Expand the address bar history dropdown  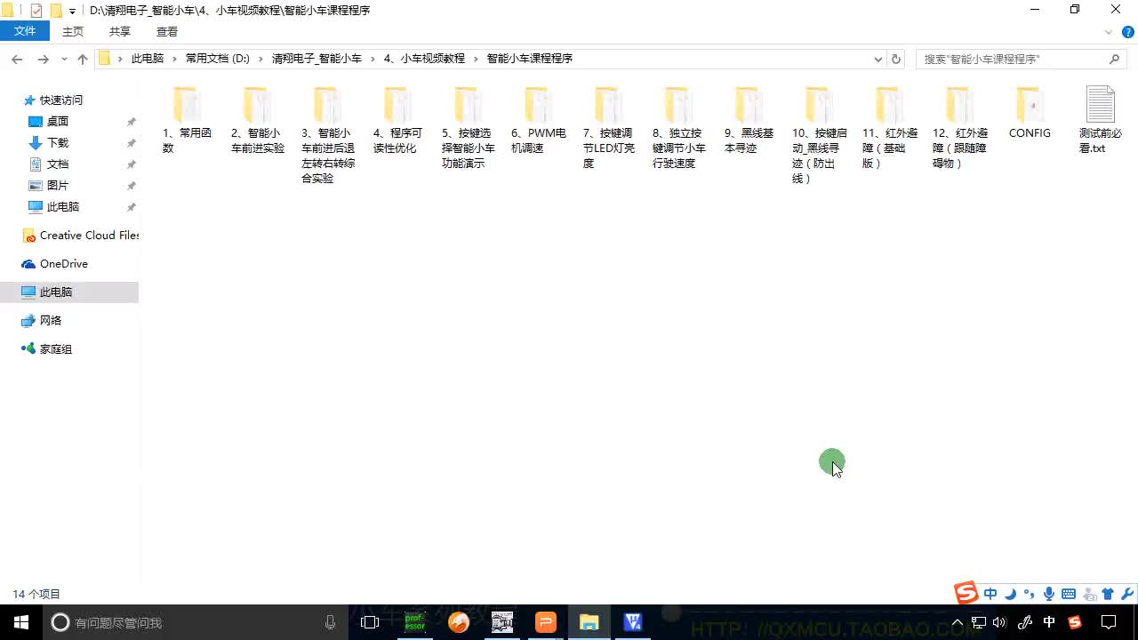coord(878,59)
